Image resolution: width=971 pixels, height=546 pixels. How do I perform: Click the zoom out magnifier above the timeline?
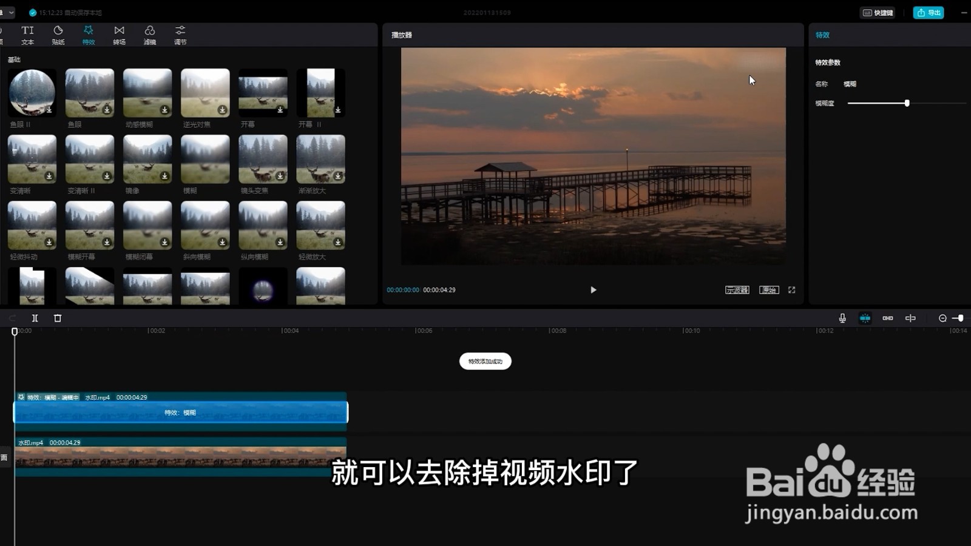(x=943, y=317)
